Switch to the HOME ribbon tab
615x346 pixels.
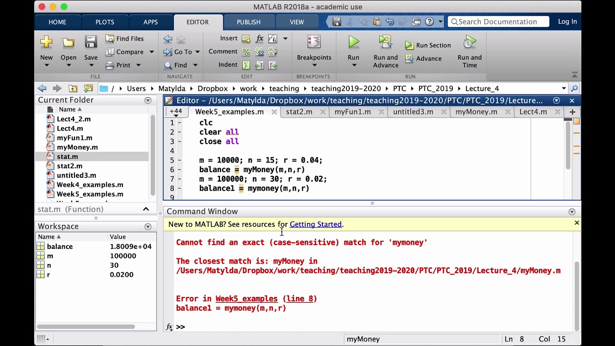[x=57, y=22]
